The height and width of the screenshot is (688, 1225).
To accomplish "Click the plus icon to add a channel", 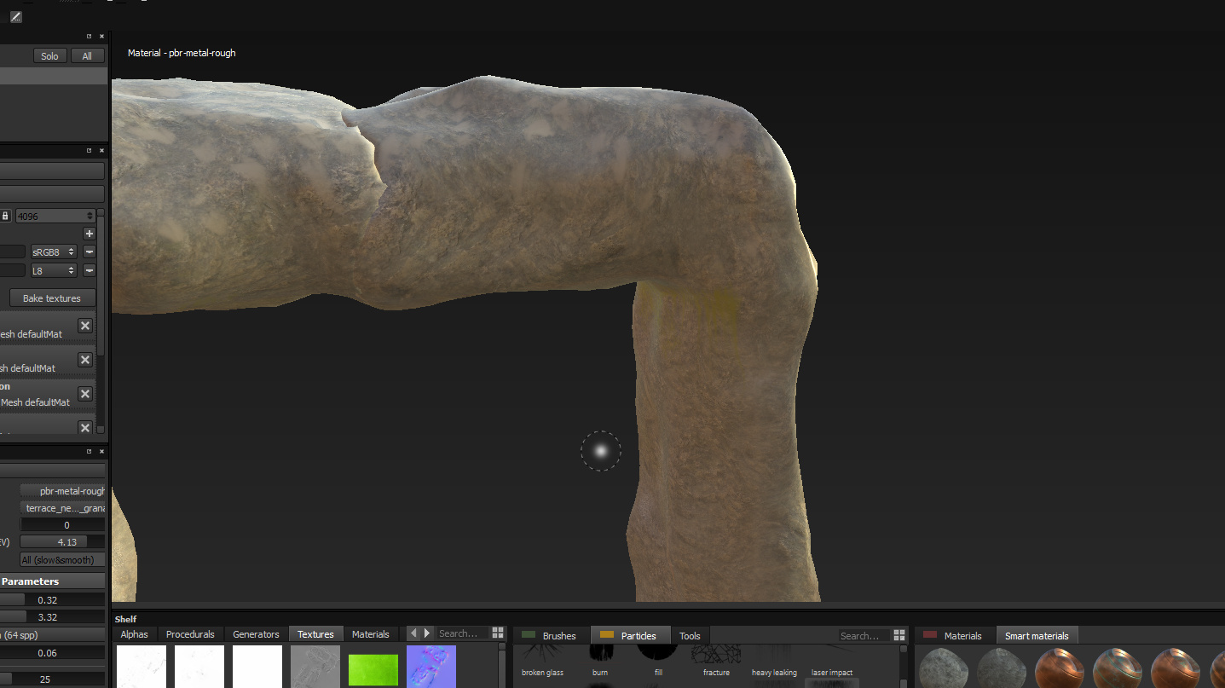I will tap(89, 234).
